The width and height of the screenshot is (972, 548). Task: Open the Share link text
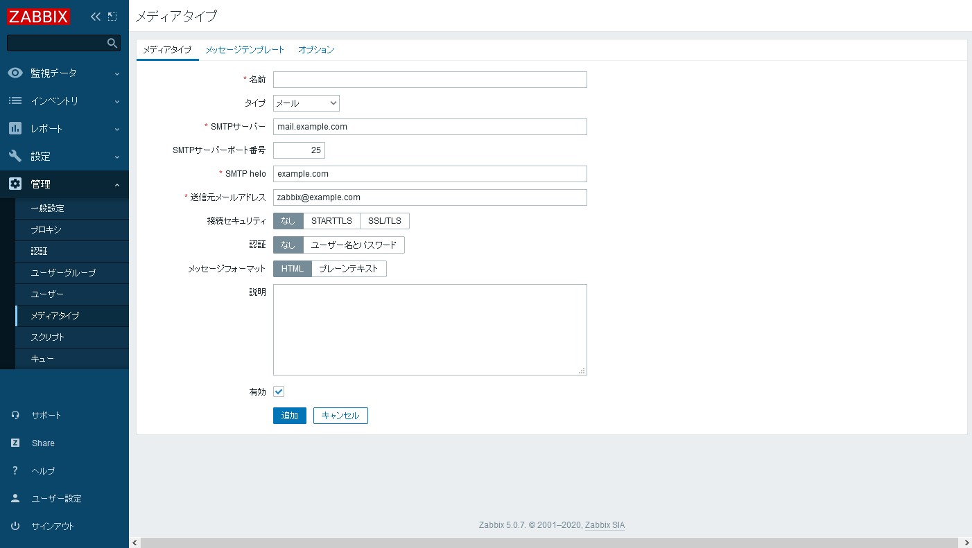[43, 443]
